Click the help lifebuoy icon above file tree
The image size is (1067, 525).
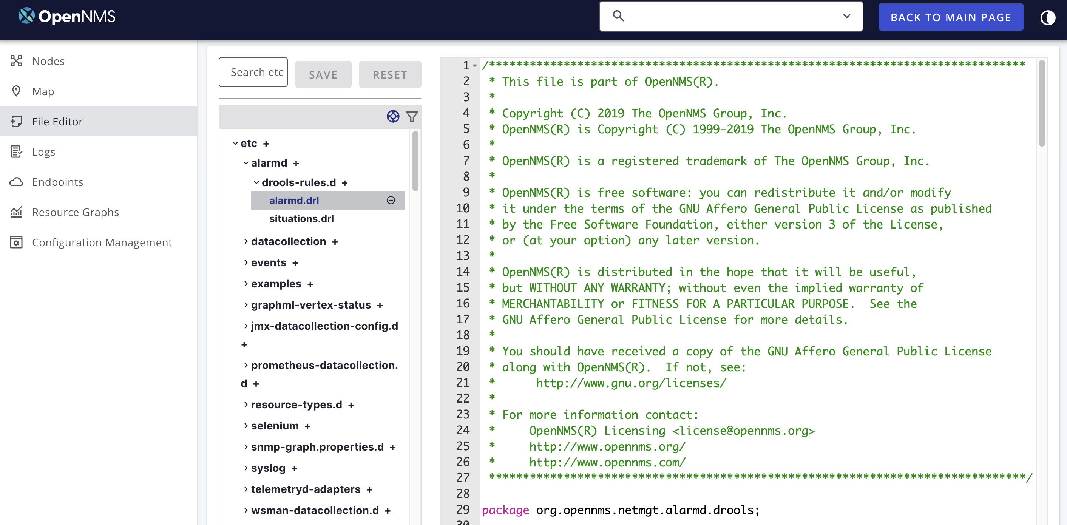click(393, 116)
